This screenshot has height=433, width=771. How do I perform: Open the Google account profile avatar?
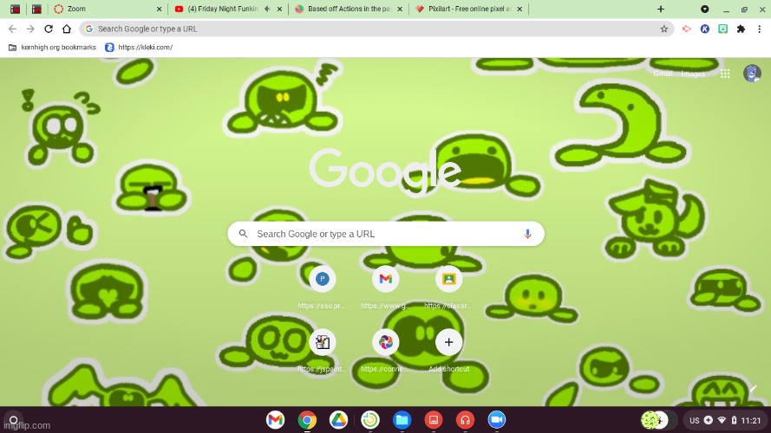pos(752,74)
